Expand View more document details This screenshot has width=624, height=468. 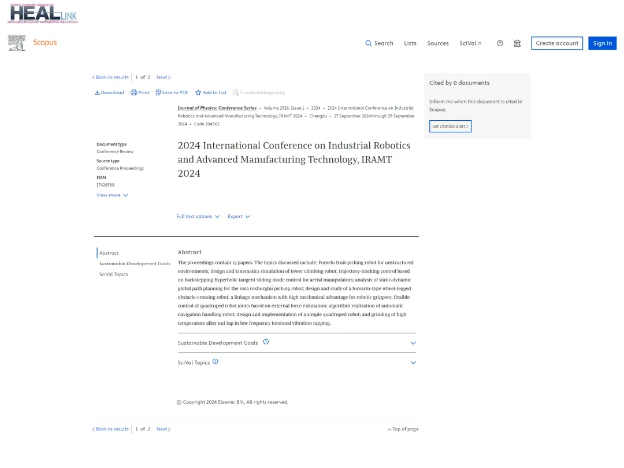[112, 195]
